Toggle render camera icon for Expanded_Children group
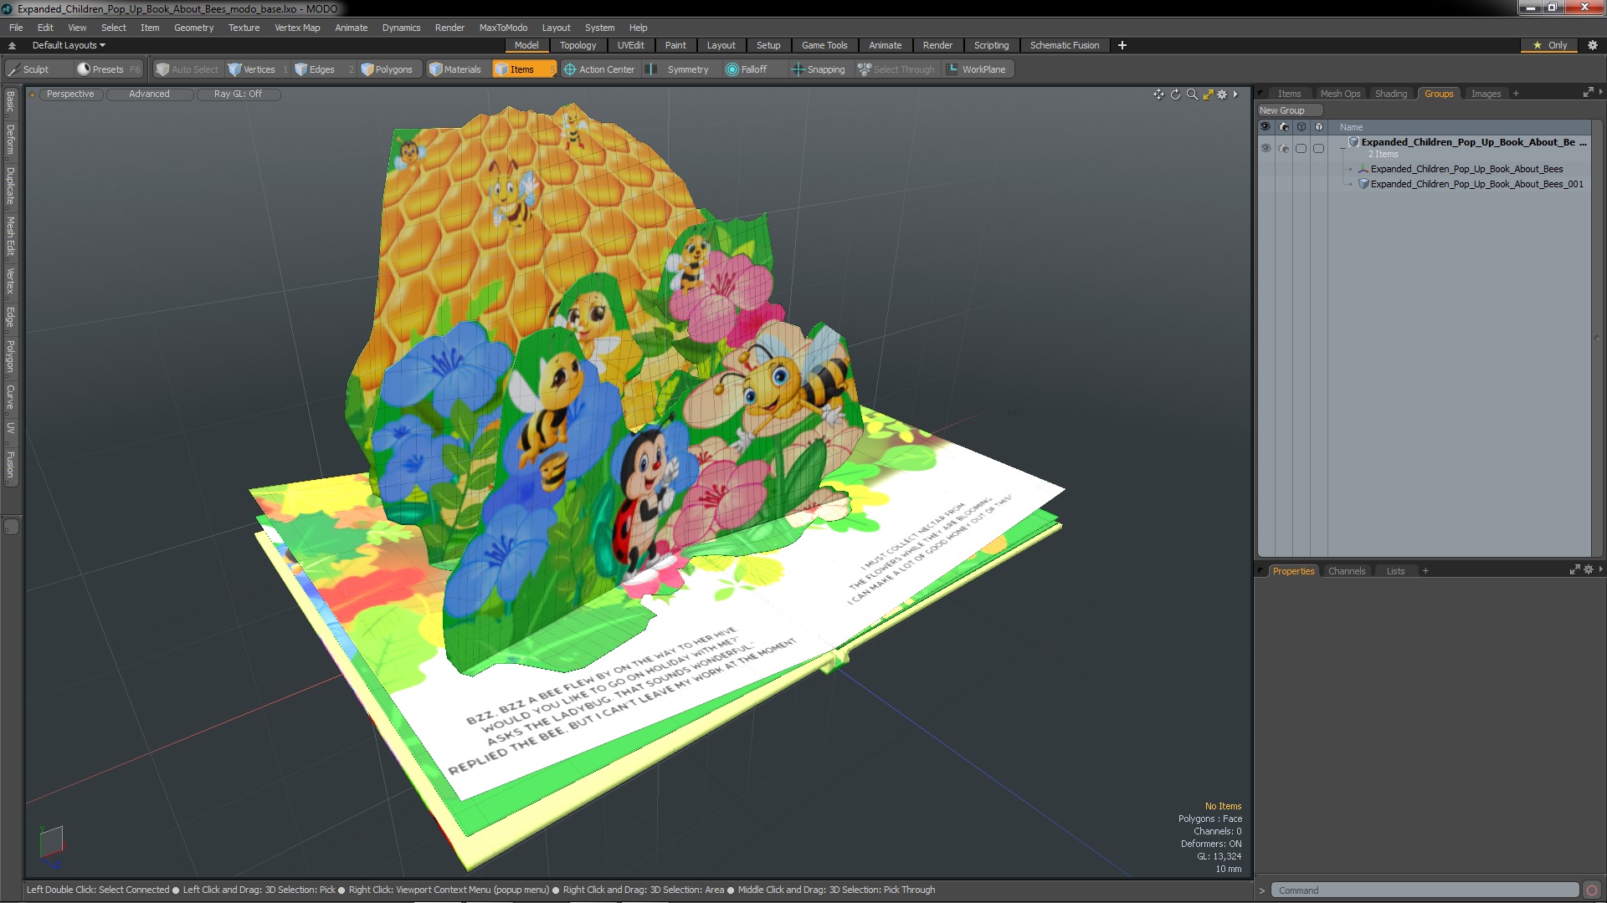This screenshot has width=1607, height=903. (x=1284, y=148)
